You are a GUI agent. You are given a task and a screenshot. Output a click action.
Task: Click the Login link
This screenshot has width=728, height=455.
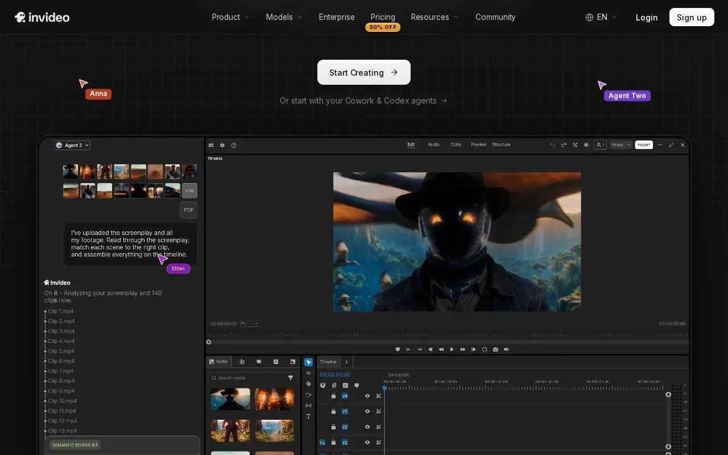[647, 17]
